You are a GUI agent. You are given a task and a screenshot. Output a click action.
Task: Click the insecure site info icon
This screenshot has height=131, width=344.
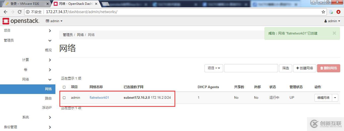click(28, 12)
